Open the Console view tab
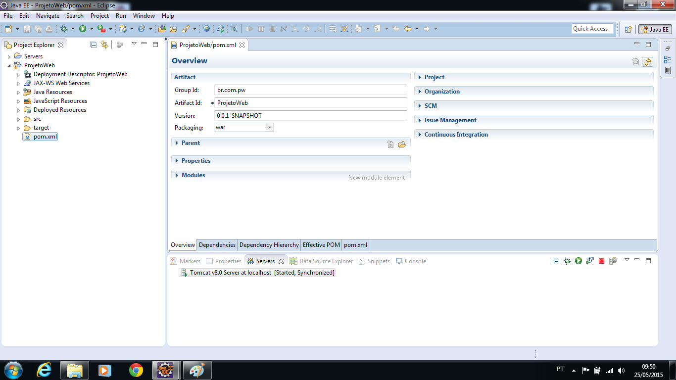 point(411,261)
